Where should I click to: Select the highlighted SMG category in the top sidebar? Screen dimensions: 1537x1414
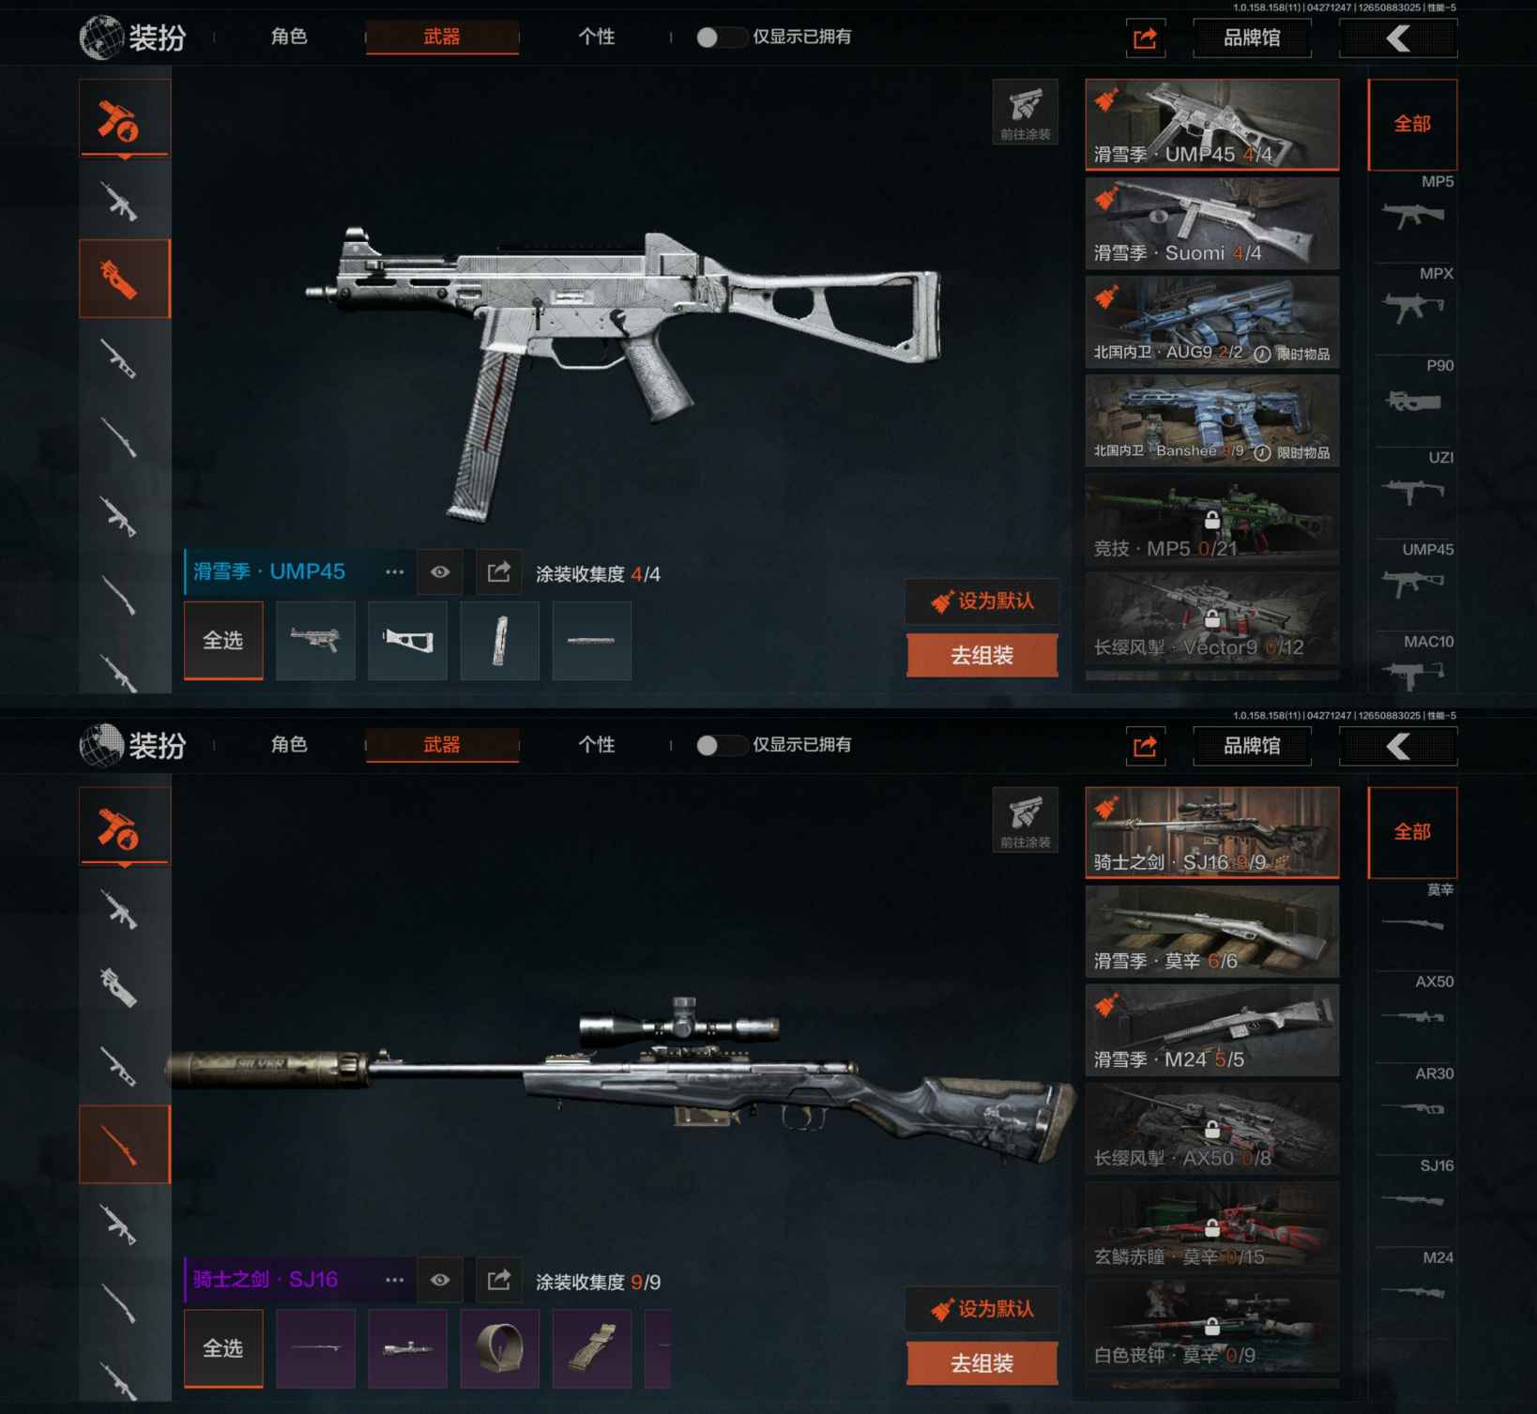pyautogui.click(x=125, y=279)
